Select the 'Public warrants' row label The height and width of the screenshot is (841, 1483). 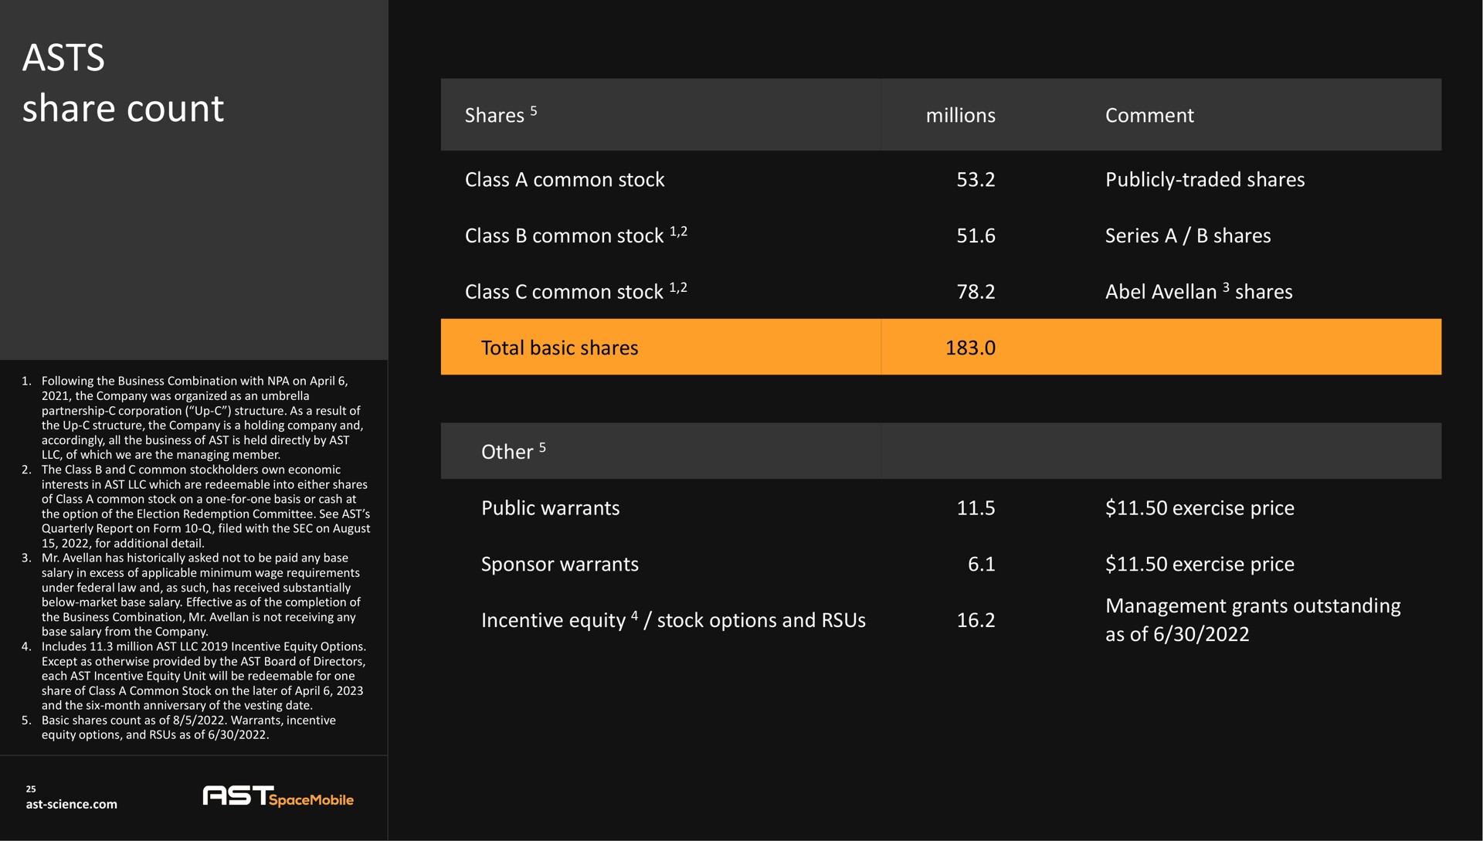(551, 508)
